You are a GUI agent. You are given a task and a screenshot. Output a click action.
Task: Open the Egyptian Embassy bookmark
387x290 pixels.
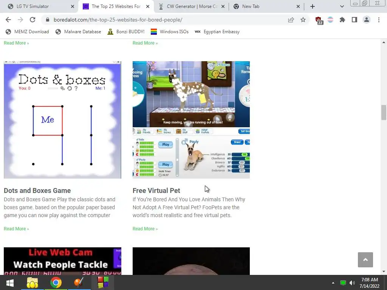[x=217, y=32]
